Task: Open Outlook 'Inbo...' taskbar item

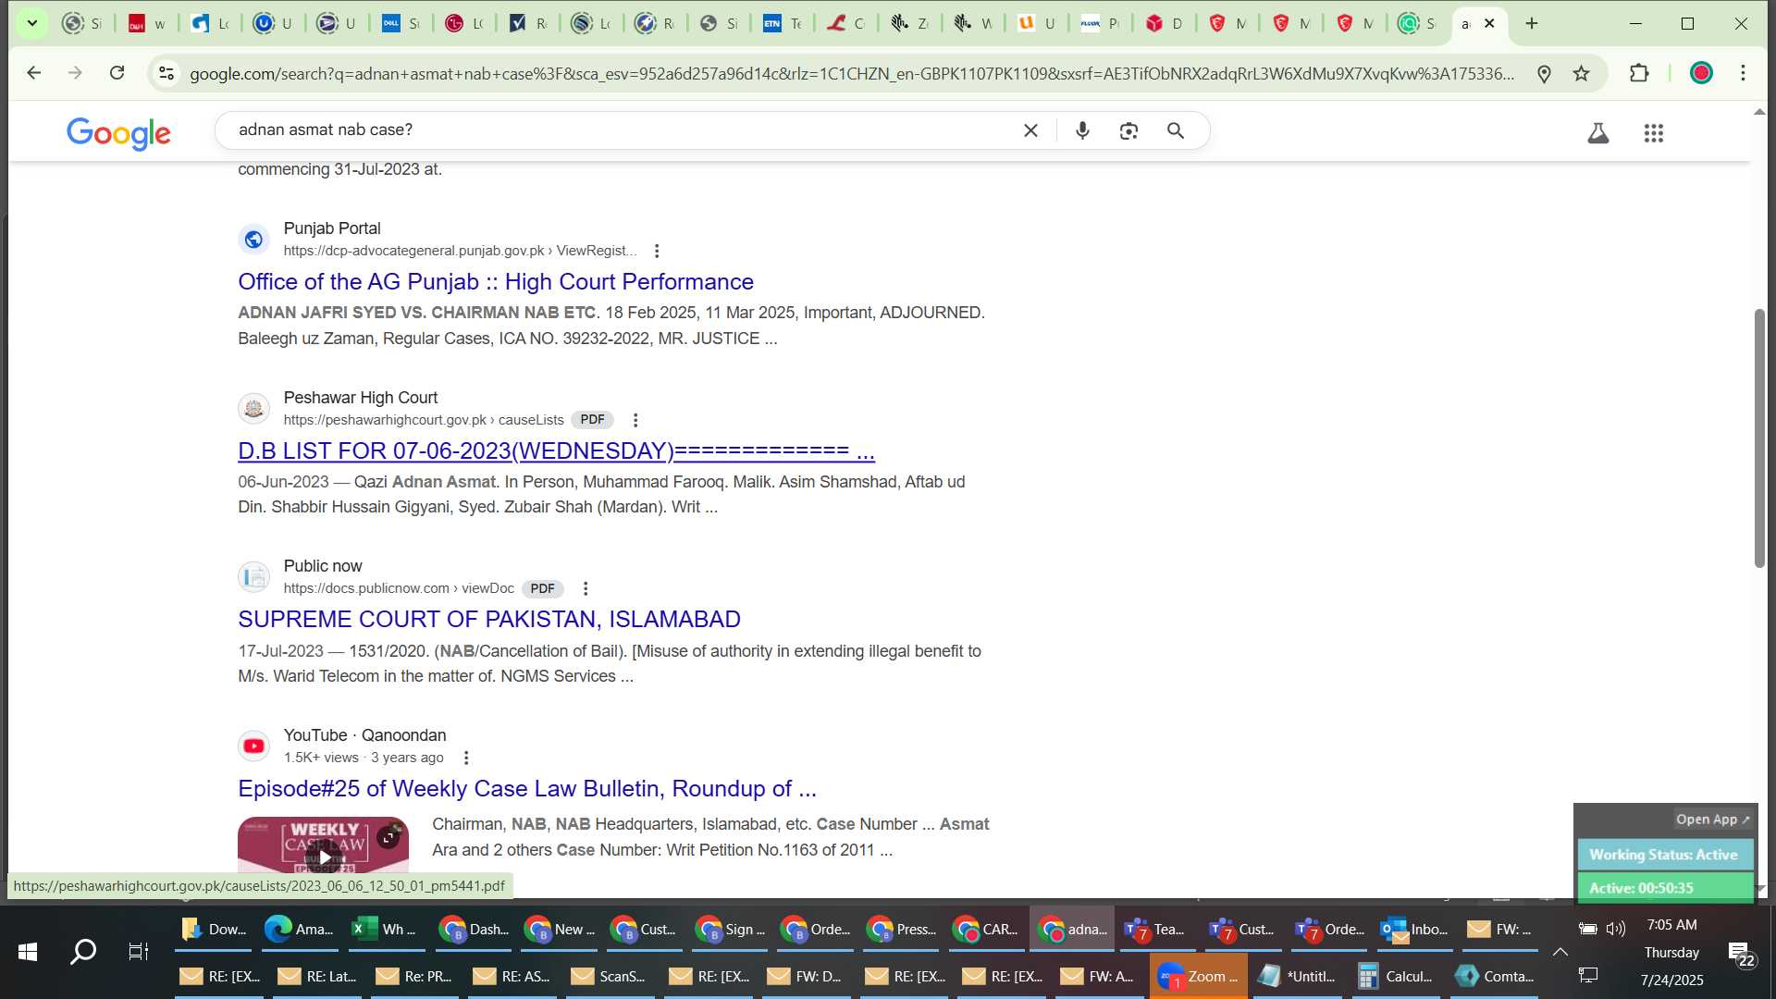Action: [1415, 930]
